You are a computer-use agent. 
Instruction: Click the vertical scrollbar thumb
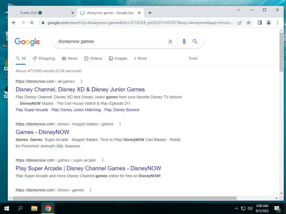[x=282, y=52]
